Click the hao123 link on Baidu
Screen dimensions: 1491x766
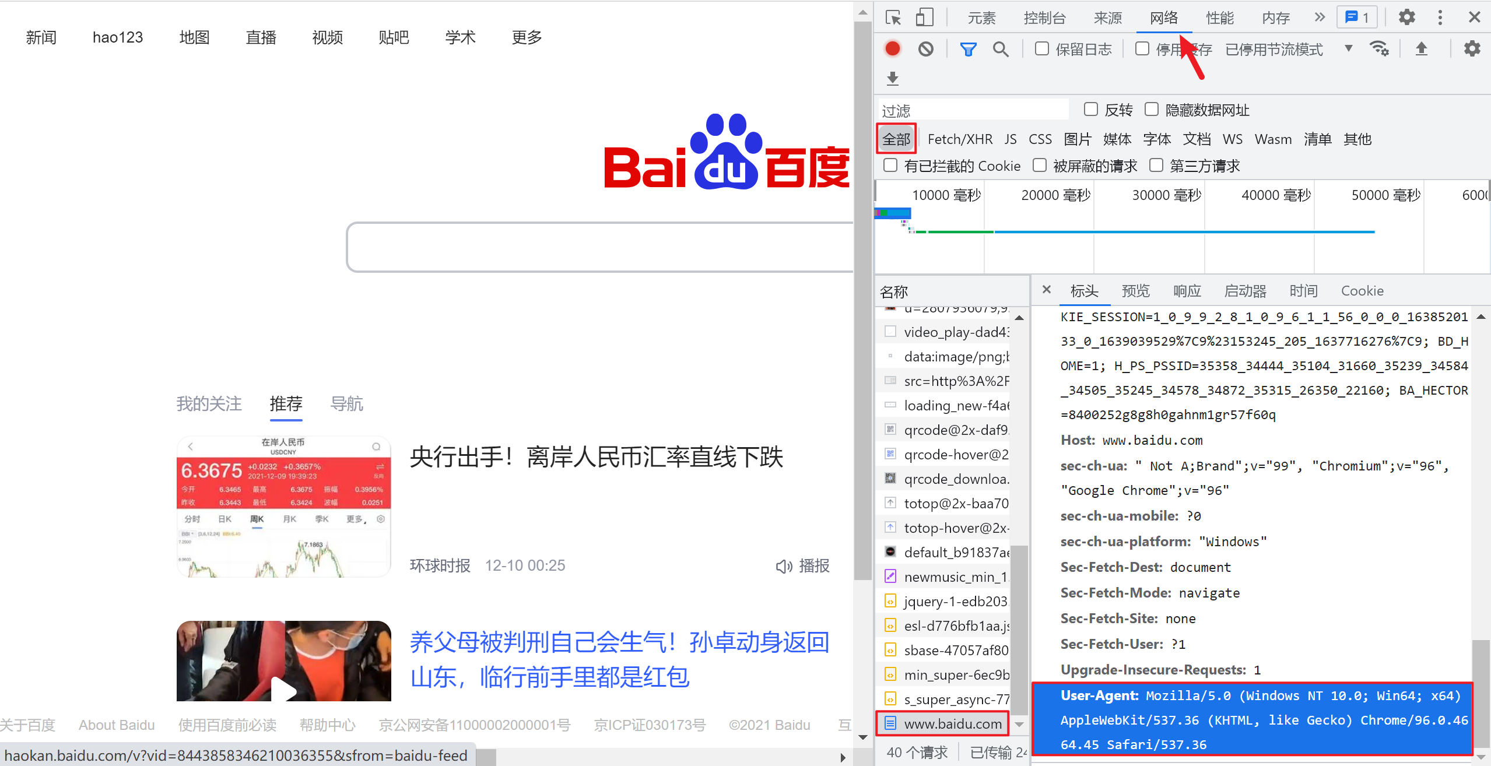[x=118, y=37]
